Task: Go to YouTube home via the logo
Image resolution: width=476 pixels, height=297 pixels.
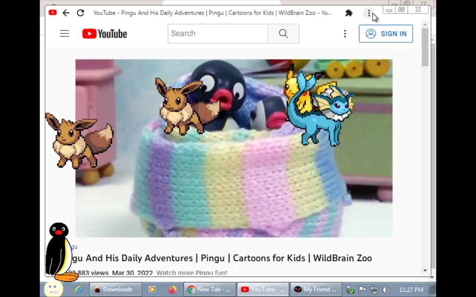Action: tap(104, 34)
